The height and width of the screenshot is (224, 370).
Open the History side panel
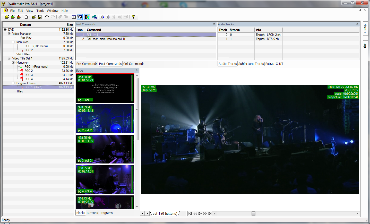pos(365,28)
